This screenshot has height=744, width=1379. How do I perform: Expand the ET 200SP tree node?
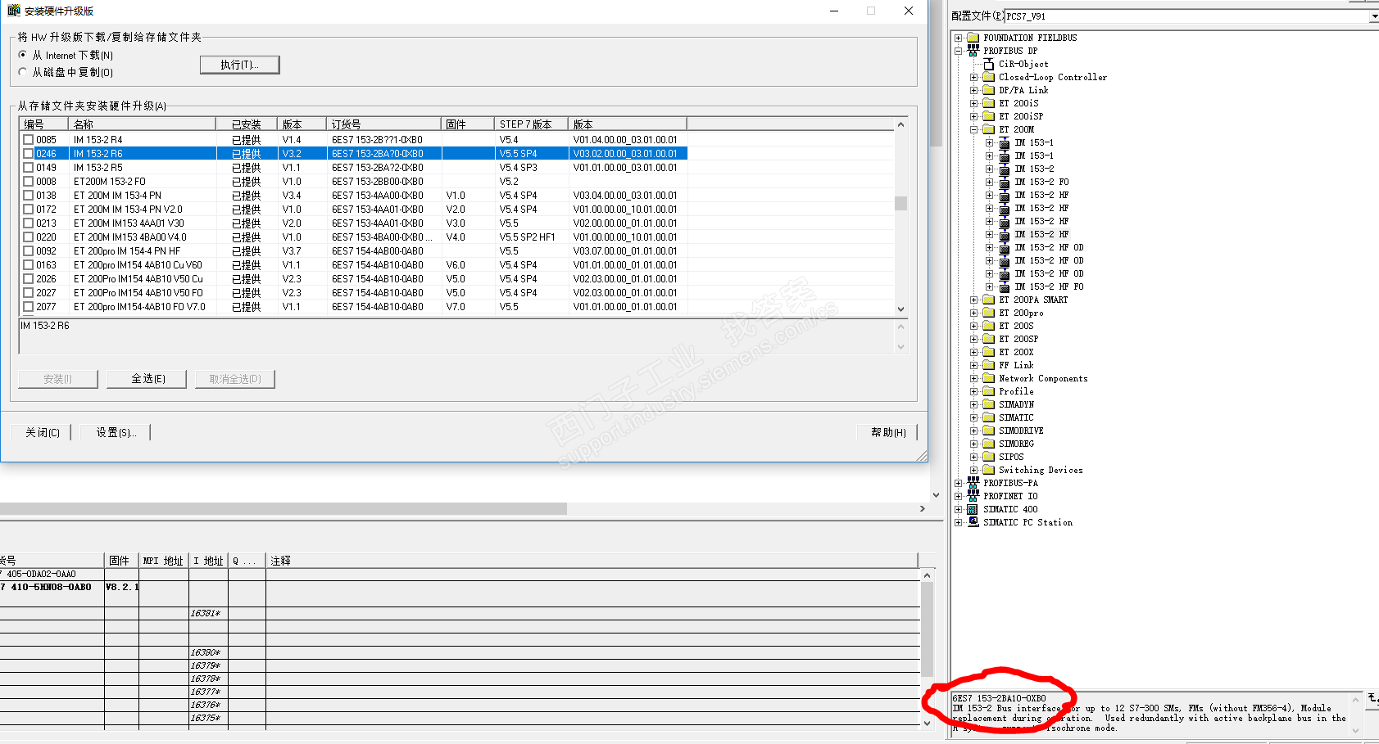pos(973,339)
